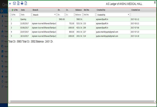Sort by Ref.No column header

[x=87, y=10]
